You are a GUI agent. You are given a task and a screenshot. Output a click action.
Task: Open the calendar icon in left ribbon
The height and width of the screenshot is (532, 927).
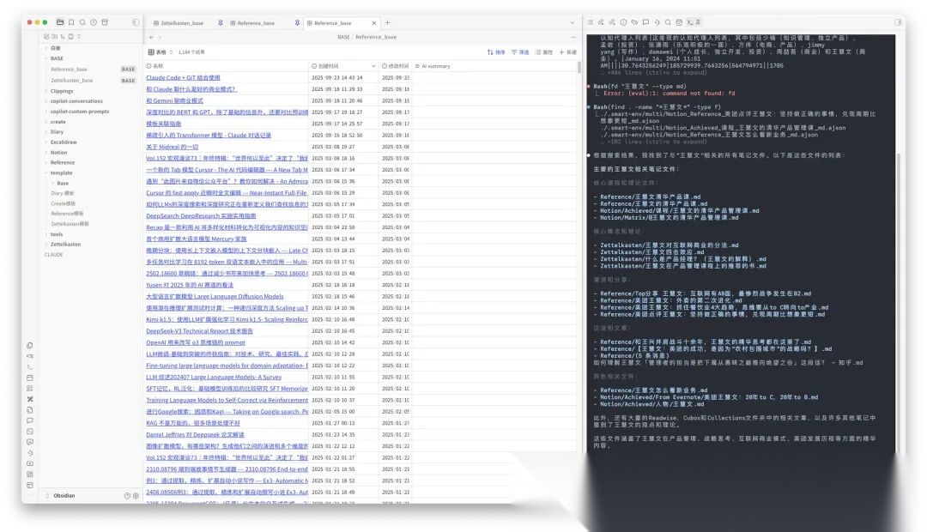(x=29, y=378)
